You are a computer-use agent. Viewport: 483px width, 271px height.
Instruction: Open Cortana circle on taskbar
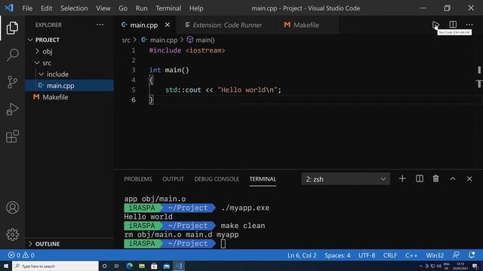pos(104,266)
